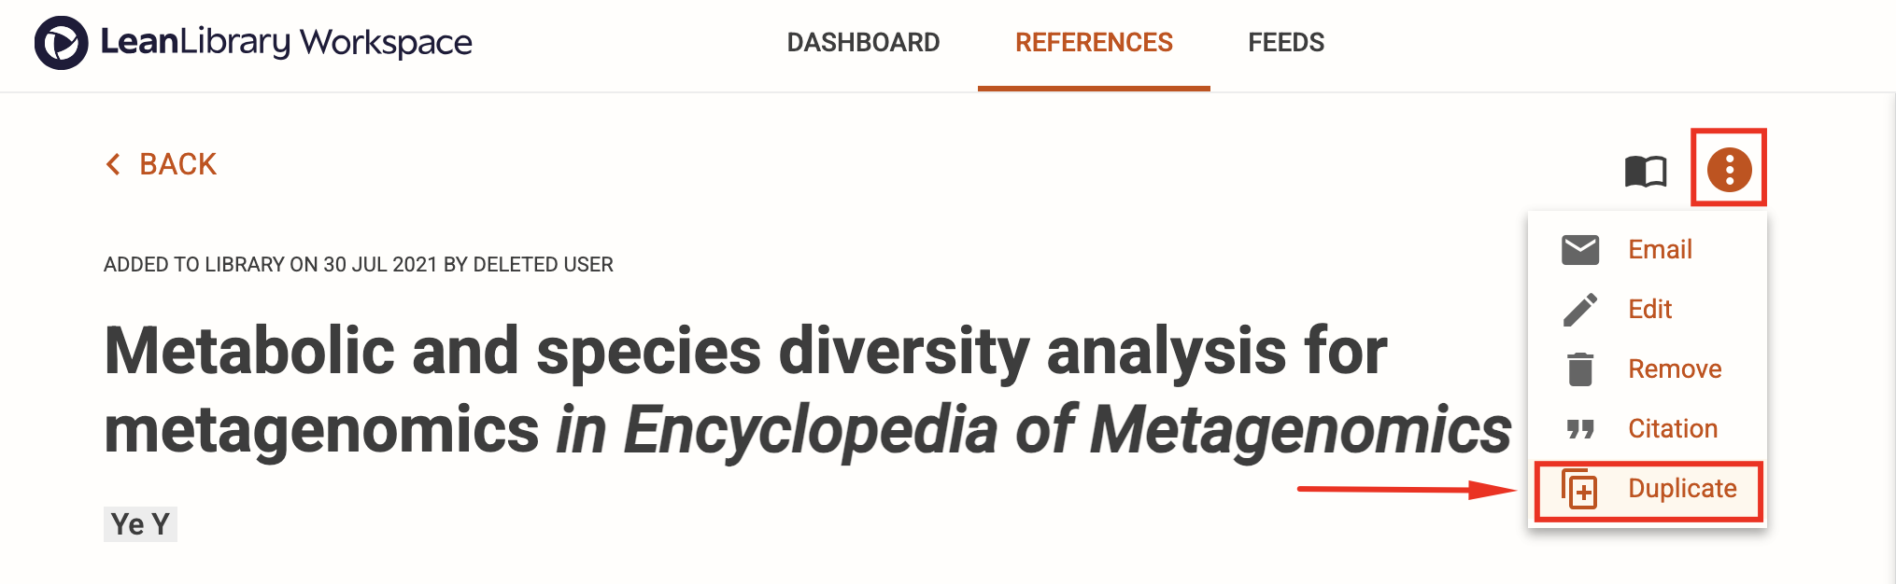The width and height of the screenshot is (1896, 584).
Task: Choose Edit in the options menu
Action: point(1648,310)
